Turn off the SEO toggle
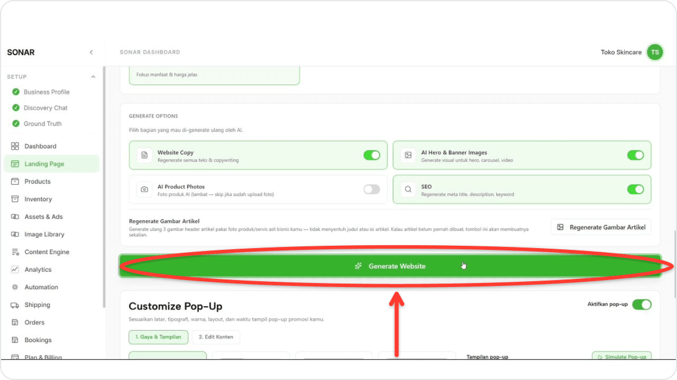The image size is (677, 380). click(x=635, y=189)
